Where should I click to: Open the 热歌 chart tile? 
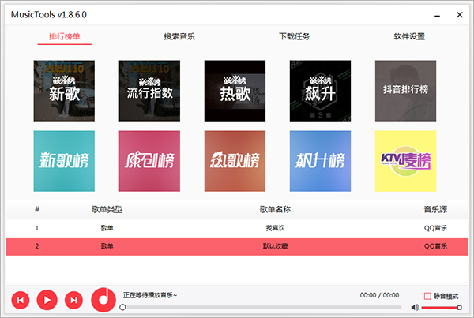pyautogui.click(x=235, y=91)
